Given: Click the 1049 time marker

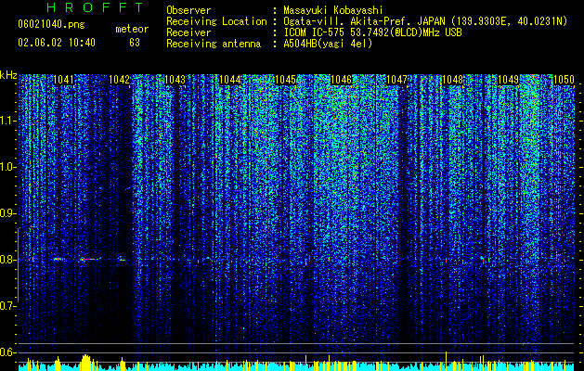Looking at the screenshot, I should pyautogui.click(x=508, y=80).
